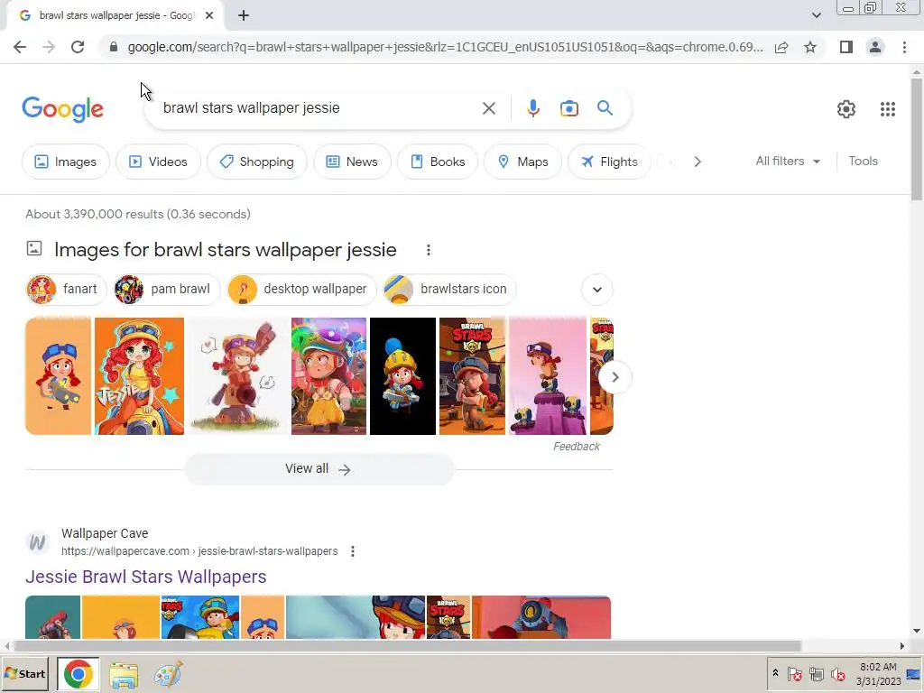This screenshot has height=693, width=924.
Task: Open the pink background Jessie thumbnail
Action: pos(548,376)
